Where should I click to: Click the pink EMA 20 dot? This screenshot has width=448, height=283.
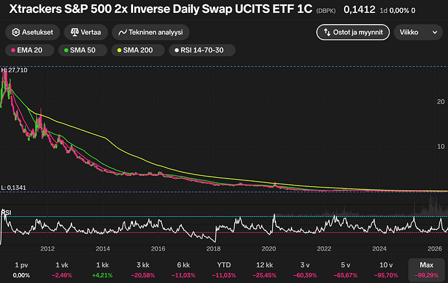pyautogui.click(x=13, y=50)
